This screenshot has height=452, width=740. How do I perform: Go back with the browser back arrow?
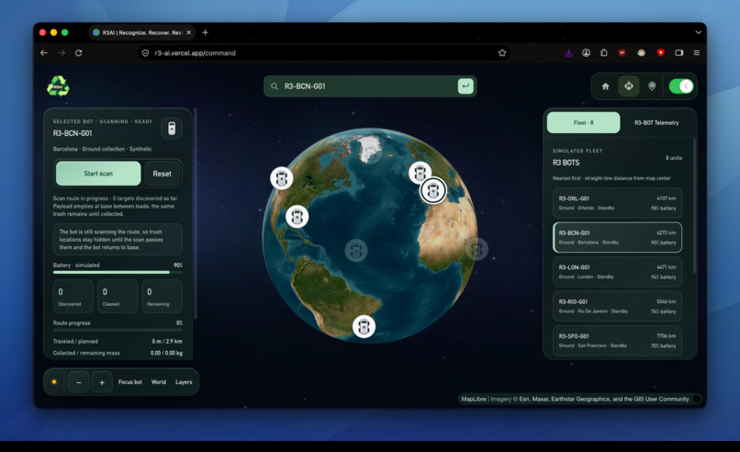point(44,53)
